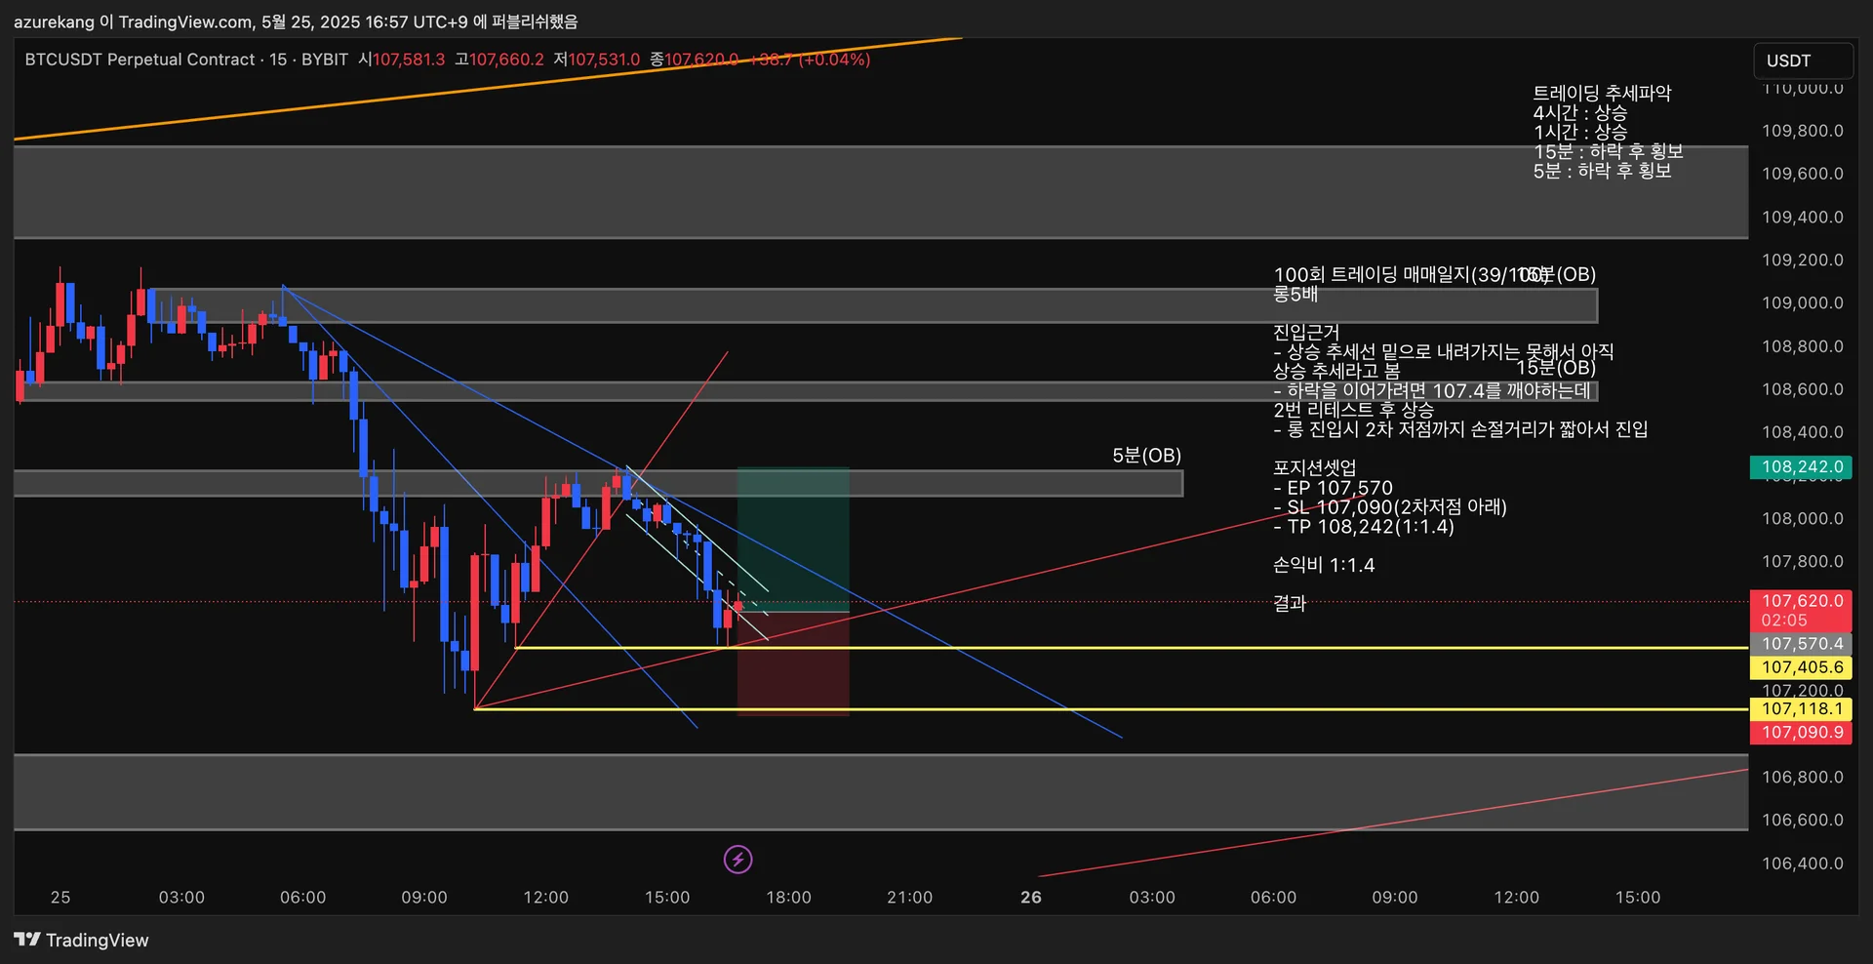The height and width of the screenshot is (964, 1873).
Task: Click the "손익비 1:1.4" text
Action: click(x=1324, y=565)
